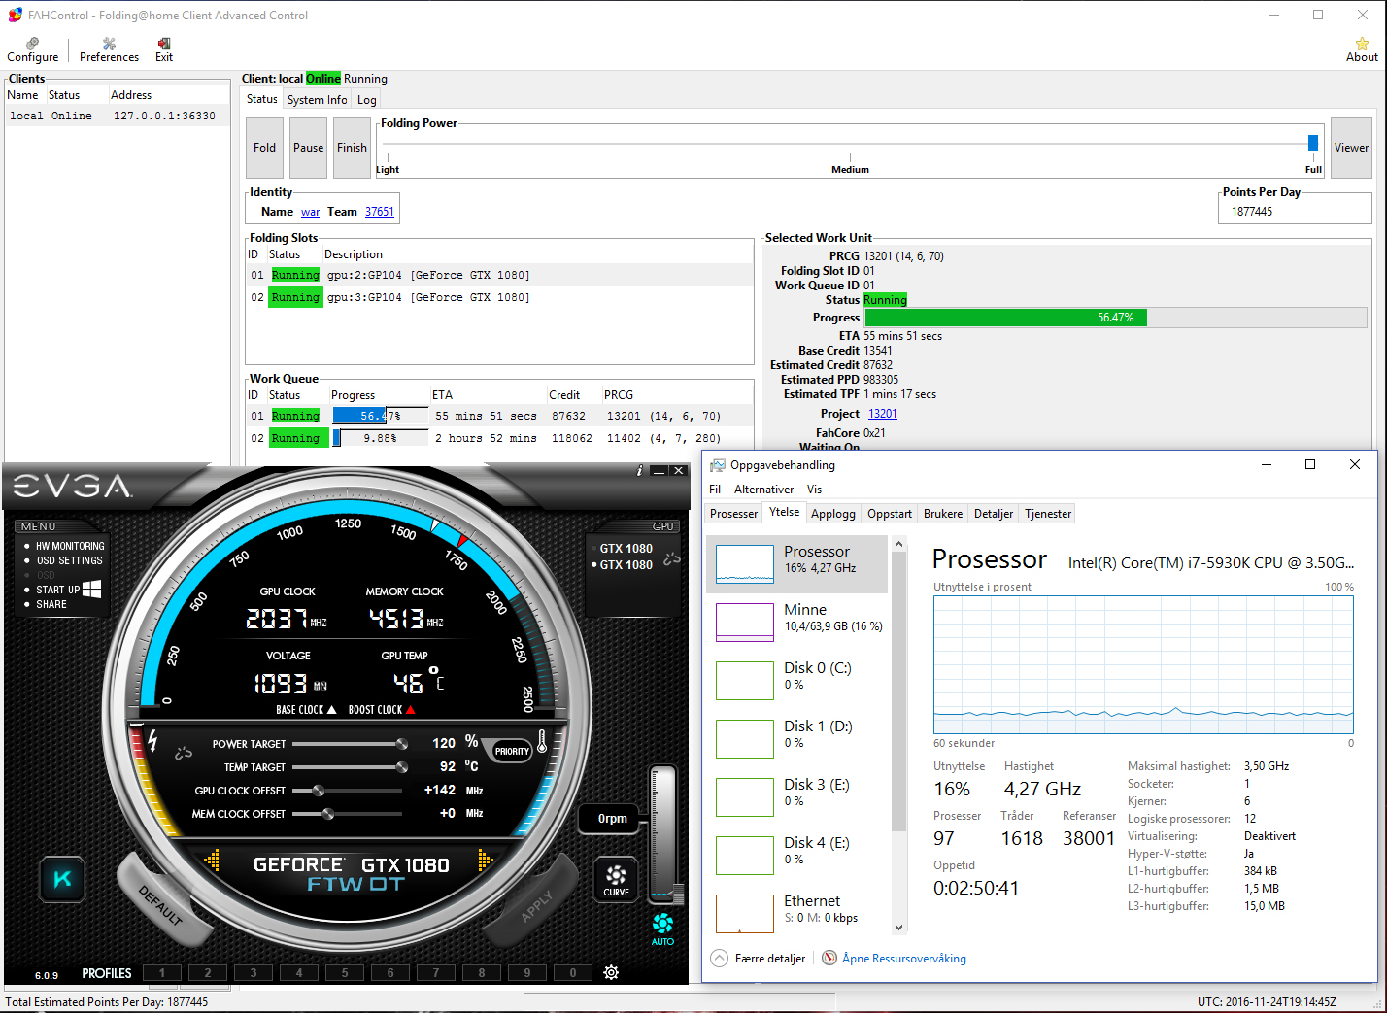Screen dimensions: 1387x1013
Task: Click the Task Manager sidebar scroll up arrow
Action: click(898, 544)
